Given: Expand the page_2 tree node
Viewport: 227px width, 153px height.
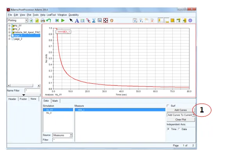Looking at the screenshot, I should tap(9, 39).
